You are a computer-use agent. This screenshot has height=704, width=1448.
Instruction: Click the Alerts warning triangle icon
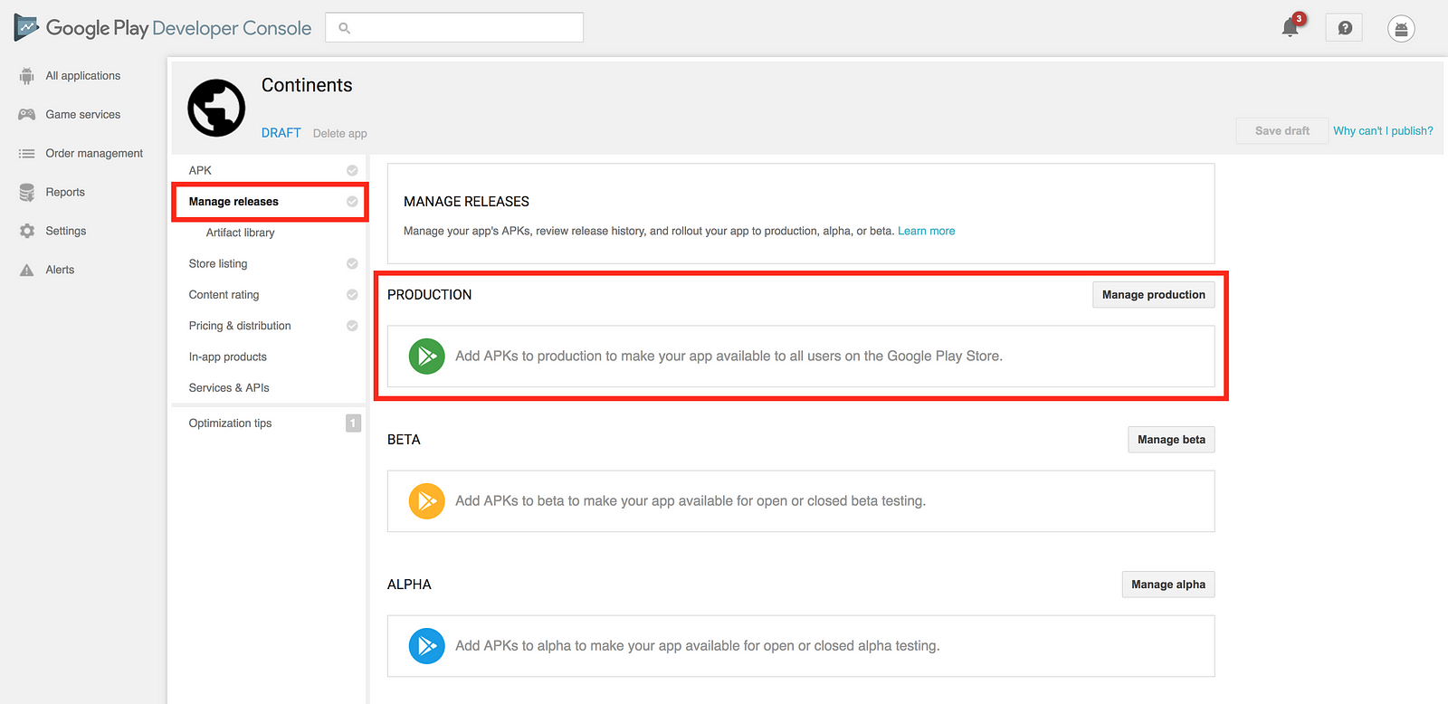tap(27, 270)
